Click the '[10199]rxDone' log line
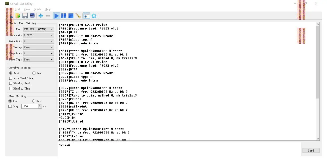Viewport: 327px width, 160px height. click(71, 114)
